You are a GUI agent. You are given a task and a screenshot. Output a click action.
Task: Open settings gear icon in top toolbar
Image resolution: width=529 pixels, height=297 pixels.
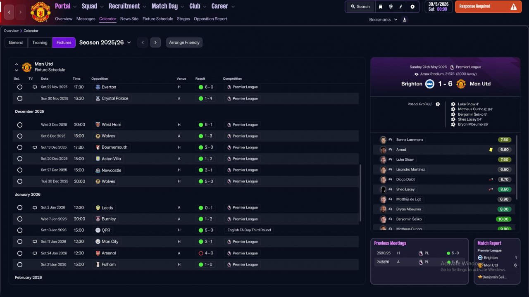pos(412,7)
